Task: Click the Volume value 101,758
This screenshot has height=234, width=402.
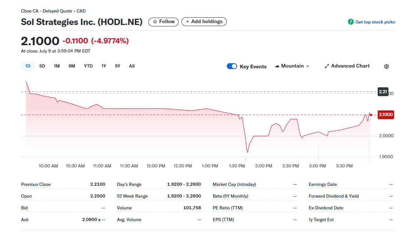Action: point(192,208)
